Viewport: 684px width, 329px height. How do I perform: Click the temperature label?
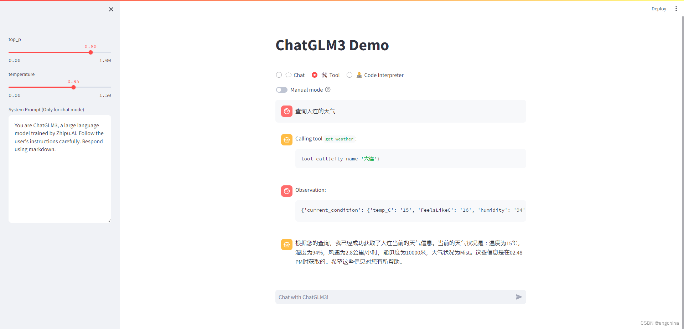click(x=22, y=74)
